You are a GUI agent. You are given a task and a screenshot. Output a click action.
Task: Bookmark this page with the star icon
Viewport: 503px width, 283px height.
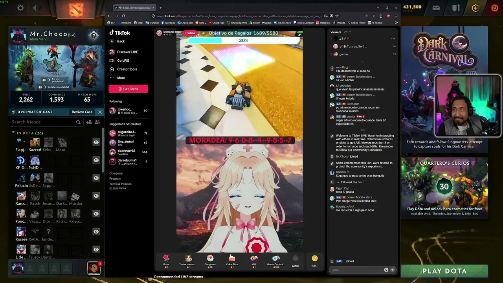click(x=338, y=16)
